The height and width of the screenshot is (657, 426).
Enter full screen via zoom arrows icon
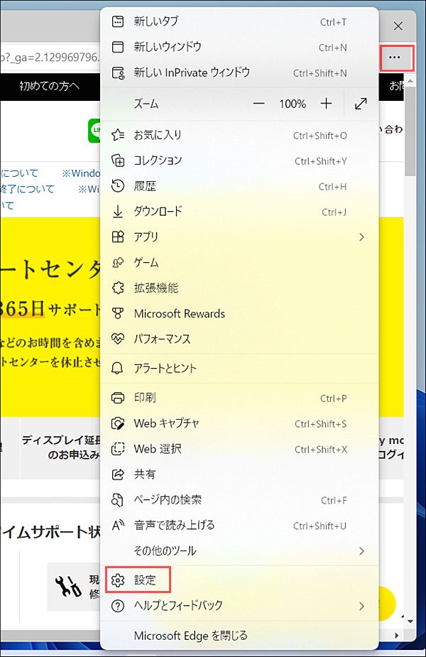361,104
